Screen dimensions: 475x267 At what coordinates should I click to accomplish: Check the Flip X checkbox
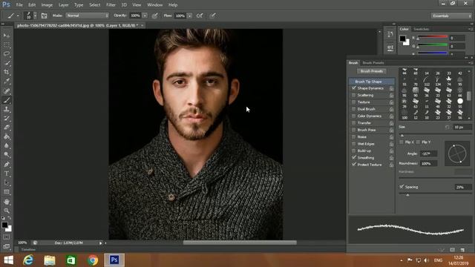point(402,142)
